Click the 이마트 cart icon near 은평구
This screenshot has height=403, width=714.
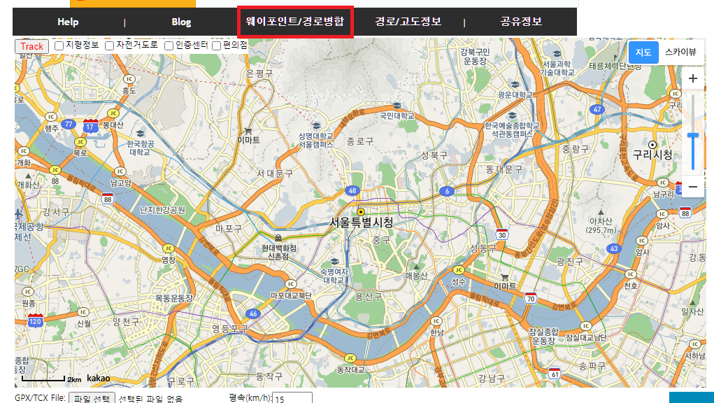coord(248,131)
